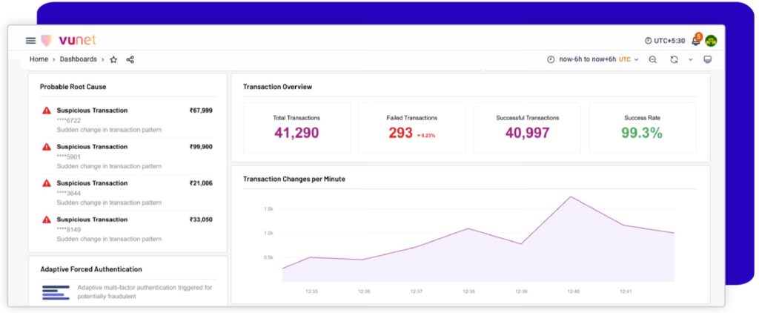Expand the refresh interval dropdown arrow
759x313 pixels.
(x=690, y=59)
